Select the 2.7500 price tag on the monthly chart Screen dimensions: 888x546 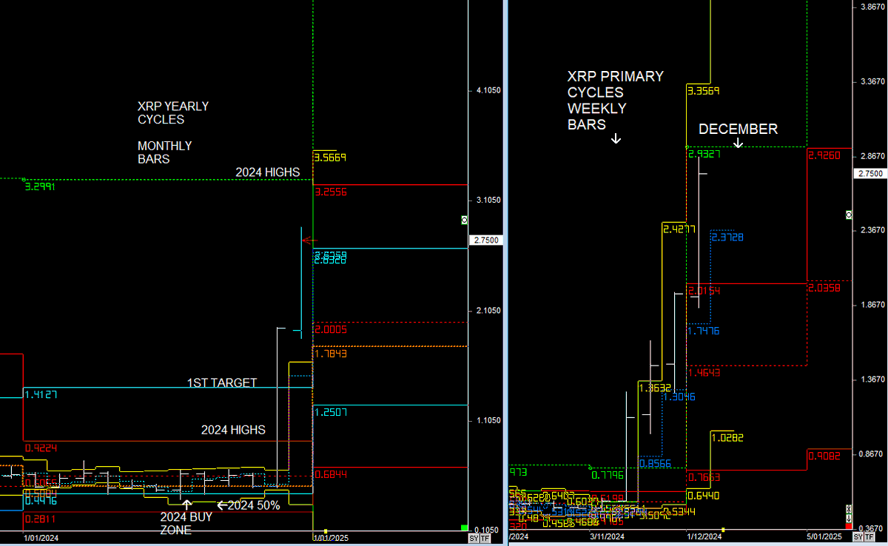pyautogui.click(x=485, y=240)
